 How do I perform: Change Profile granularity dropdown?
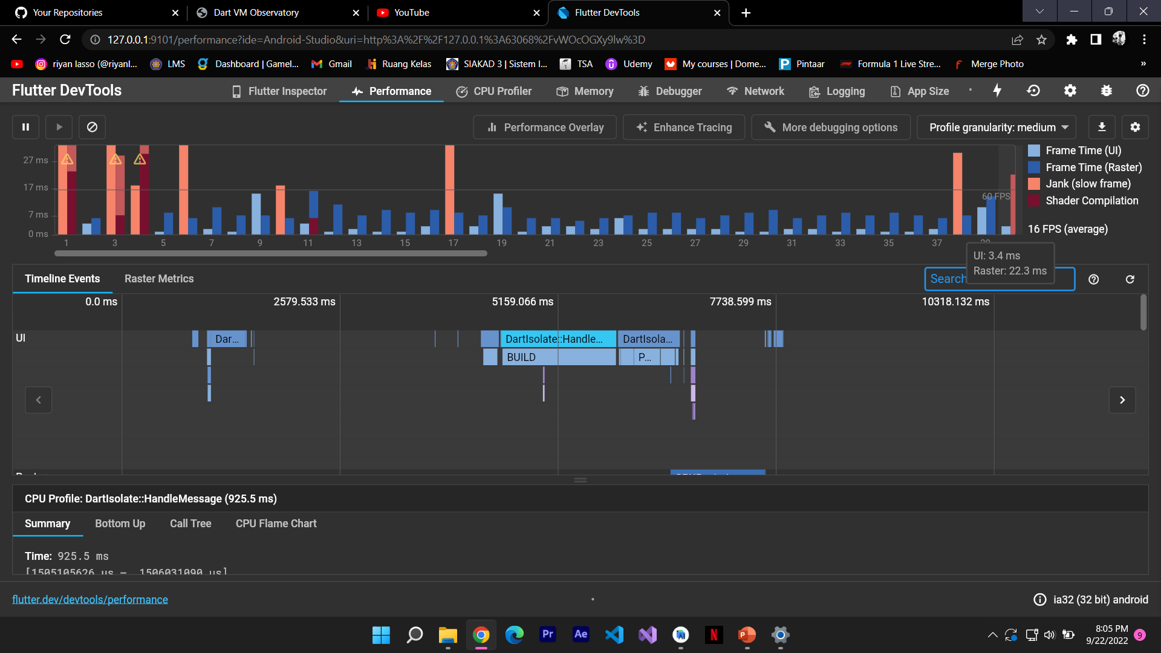pos(996,128)
